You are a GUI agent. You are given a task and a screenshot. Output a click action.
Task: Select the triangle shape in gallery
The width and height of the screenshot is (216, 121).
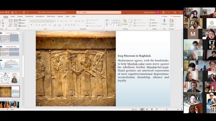tap(107, 23)
